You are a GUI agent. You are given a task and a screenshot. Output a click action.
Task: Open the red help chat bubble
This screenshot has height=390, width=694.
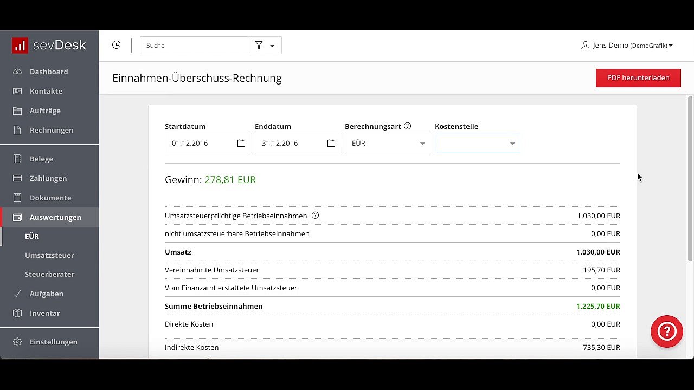tap(666, 331)
